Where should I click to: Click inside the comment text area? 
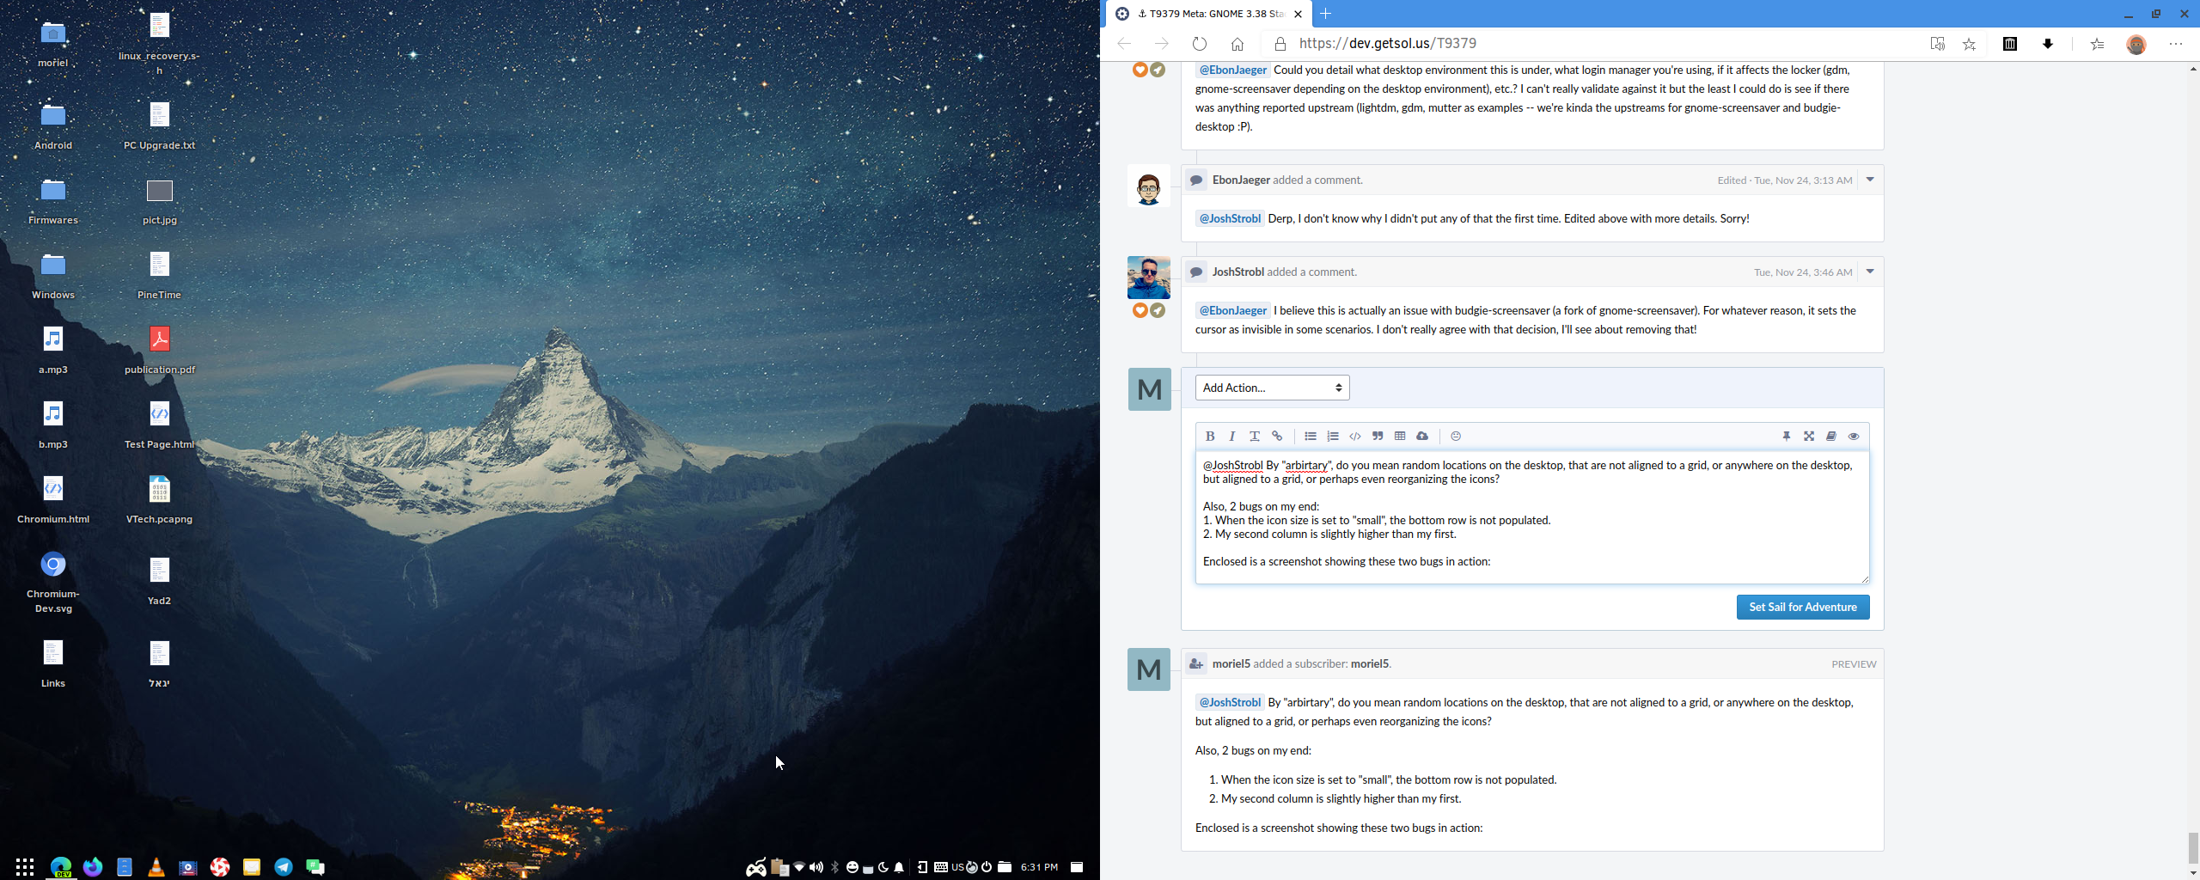click(1531, 516)
